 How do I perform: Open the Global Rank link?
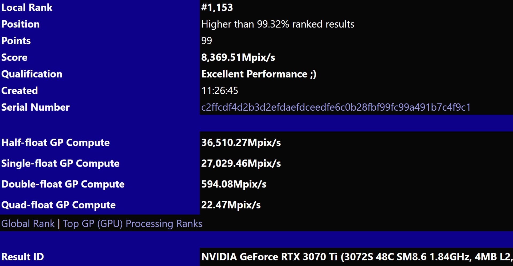[x=28, y=223]
